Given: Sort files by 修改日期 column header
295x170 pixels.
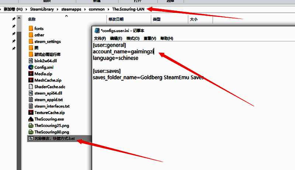Looking at the screenshot, I should point(116,19).
